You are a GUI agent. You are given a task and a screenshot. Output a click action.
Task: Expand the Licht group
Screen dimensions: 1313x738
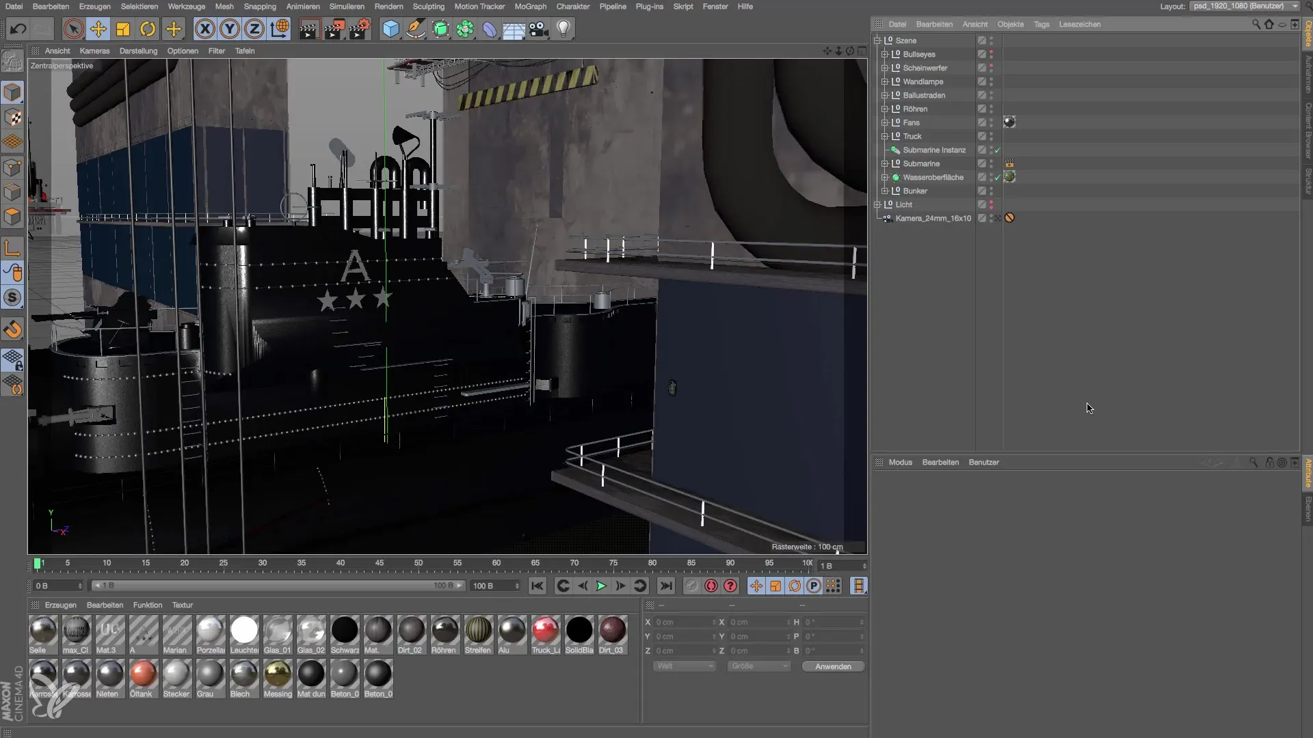tap(877, 204)
